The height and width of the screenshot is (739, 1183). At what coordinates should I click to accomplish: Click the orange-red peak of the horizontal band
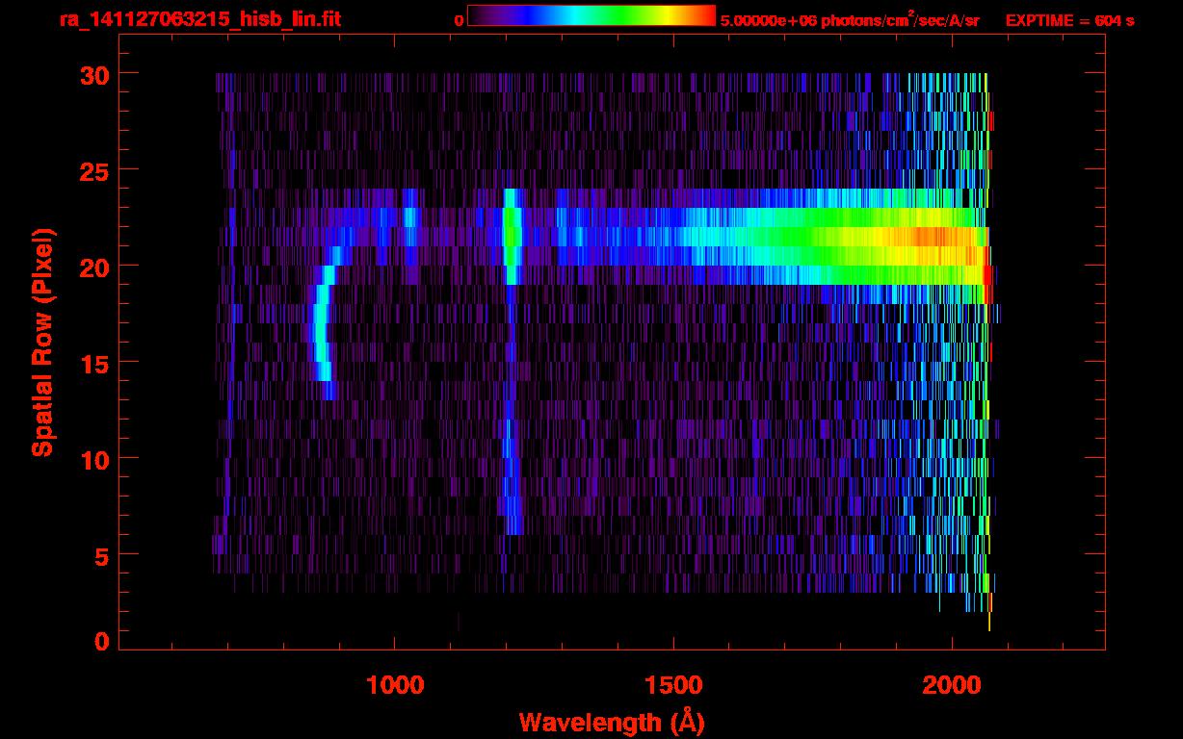click(939, 237)
